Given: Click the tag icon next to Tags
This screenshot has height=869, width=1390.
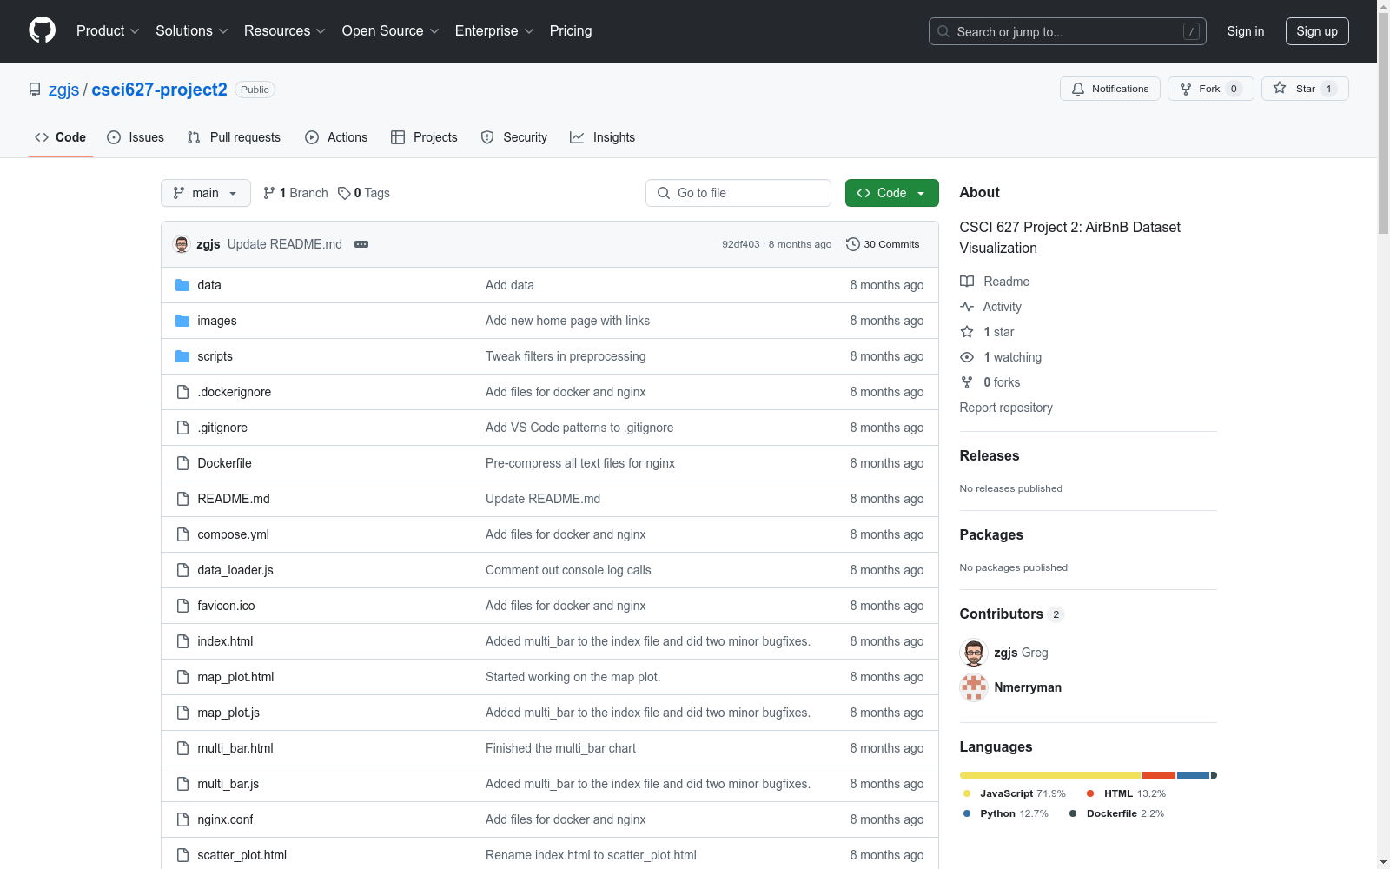Looking at the screenshot, I should point(344,193).
